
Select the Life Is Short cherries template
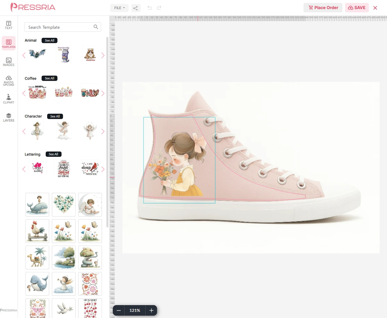pos(90,308)
